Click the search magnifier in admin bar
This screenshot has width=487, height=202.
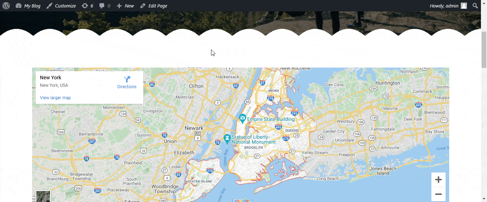click(475, 6)
